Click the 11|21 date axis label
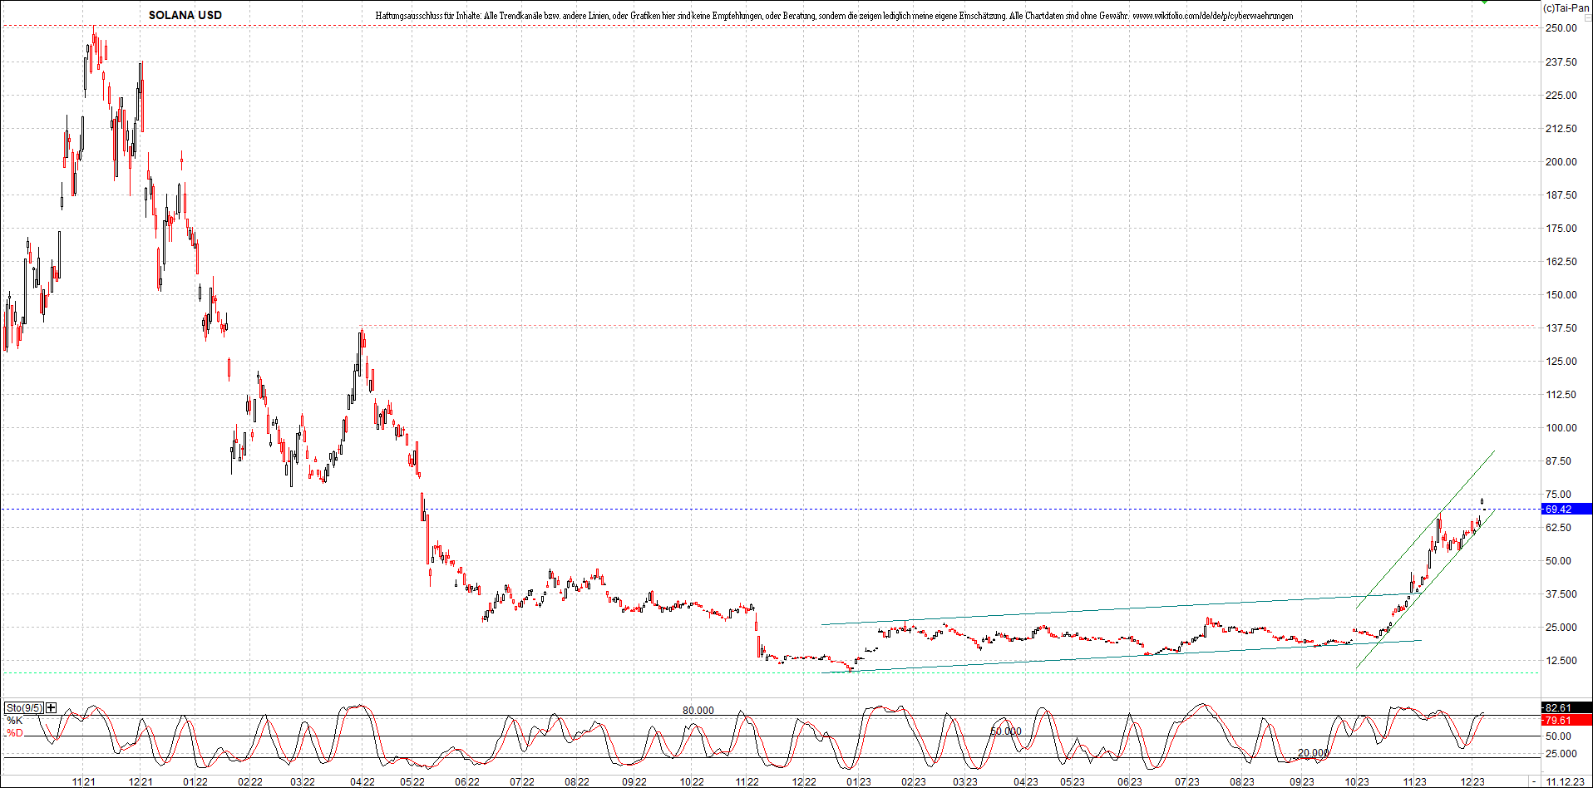Viewport: 1593px width, 788px height. (83, 782)
